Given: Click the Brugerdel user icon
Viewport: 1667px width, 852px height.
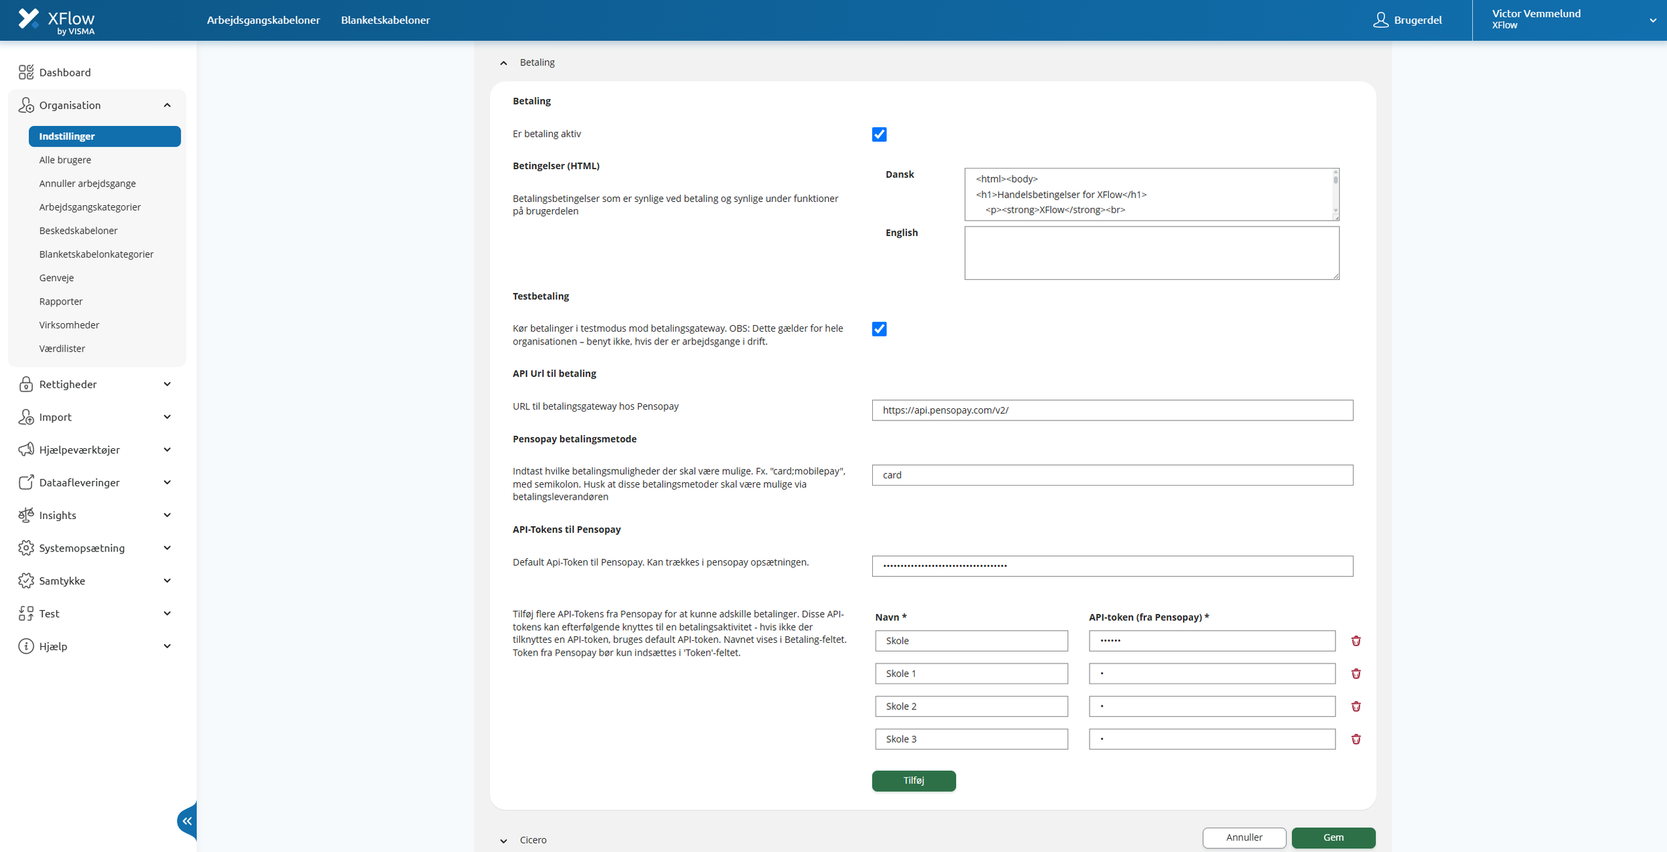Looking at the screenshot, I should (1381, 20).
